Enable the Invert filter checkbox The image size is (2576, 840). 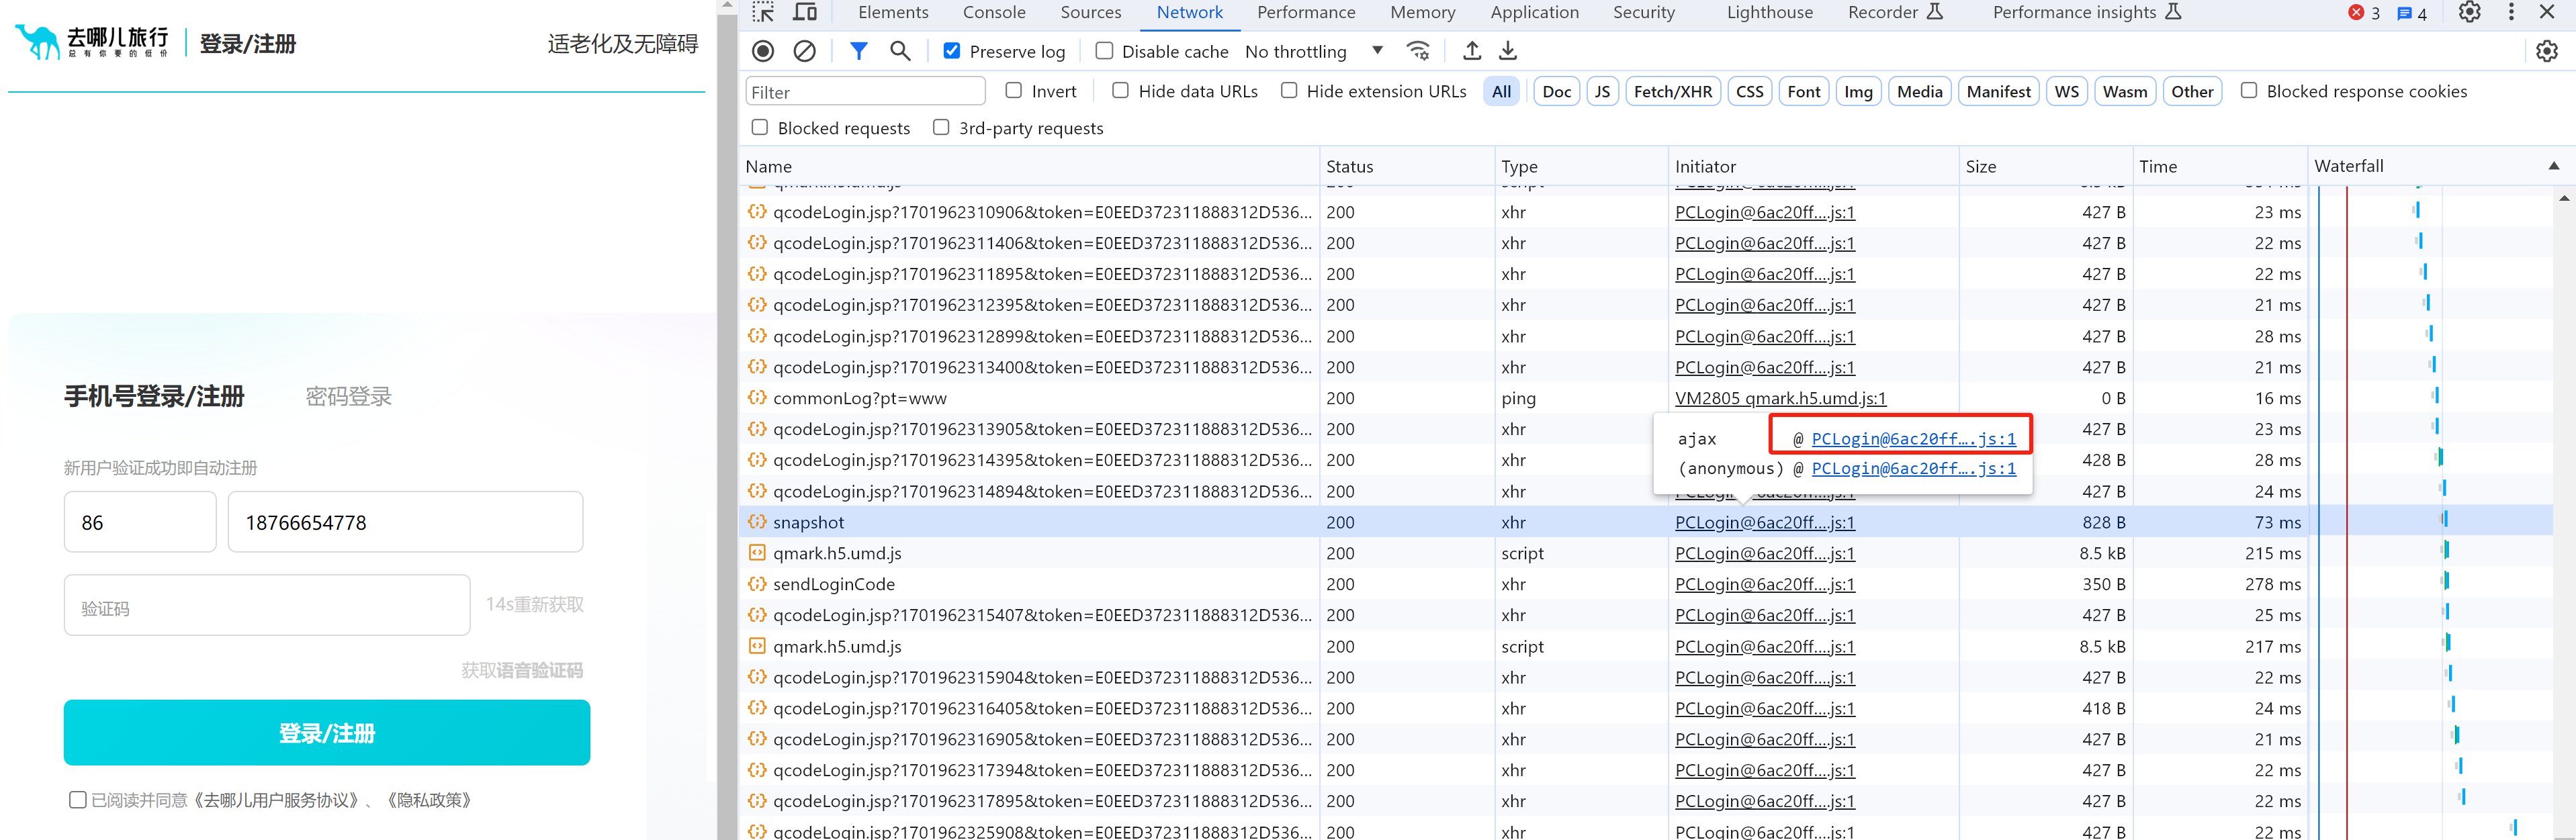(1013, 91)
